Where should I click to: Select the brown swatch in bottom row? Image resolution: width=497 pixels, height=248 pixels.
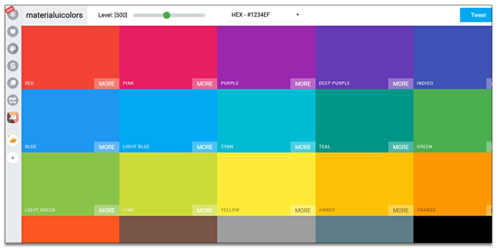coord(168,229)
